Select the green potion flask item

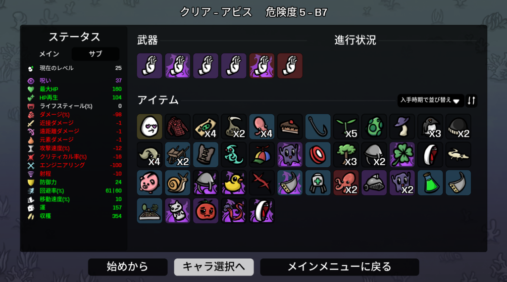(x=430, y=183)
